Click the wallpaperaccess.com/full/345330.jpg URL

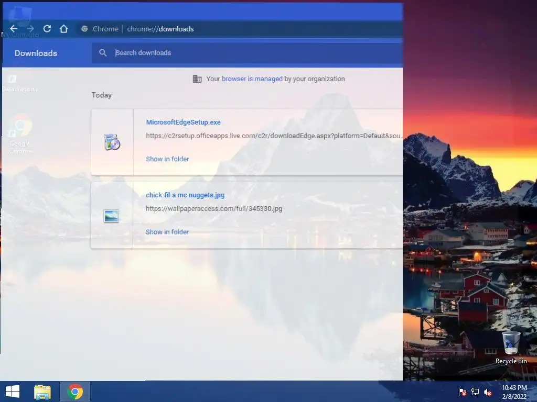(x=214, y=208)
